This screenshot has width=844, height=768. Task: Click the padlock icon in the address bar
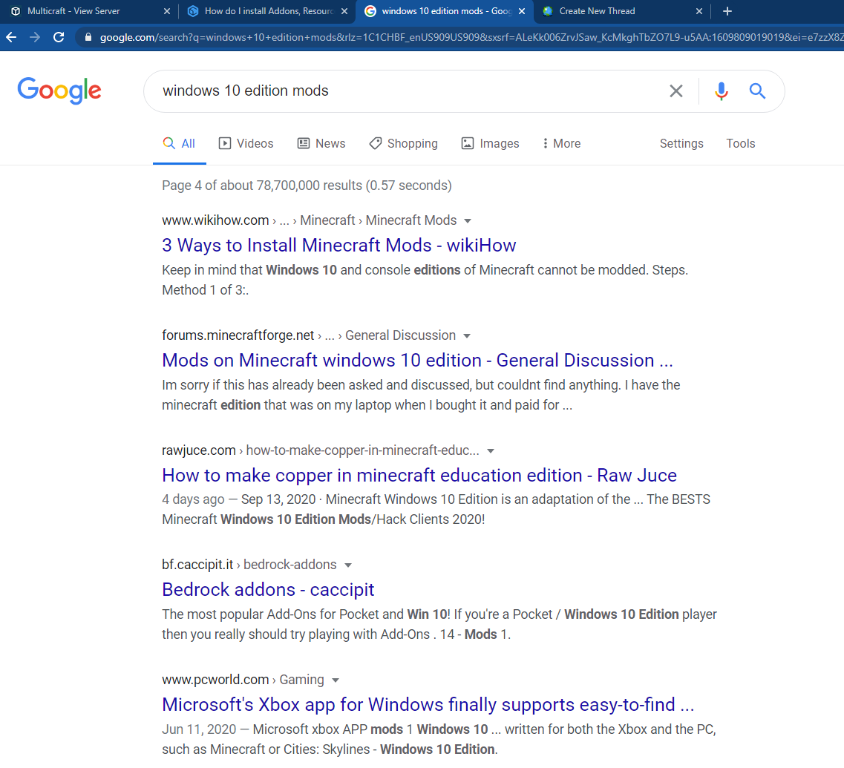88,37
